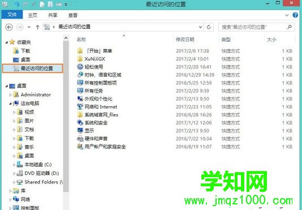Image resolution: width=302 pixels, height=210 pixels.
Task: Click the Properties icon in quick access toolbar
Action: [x=42, y=4]
